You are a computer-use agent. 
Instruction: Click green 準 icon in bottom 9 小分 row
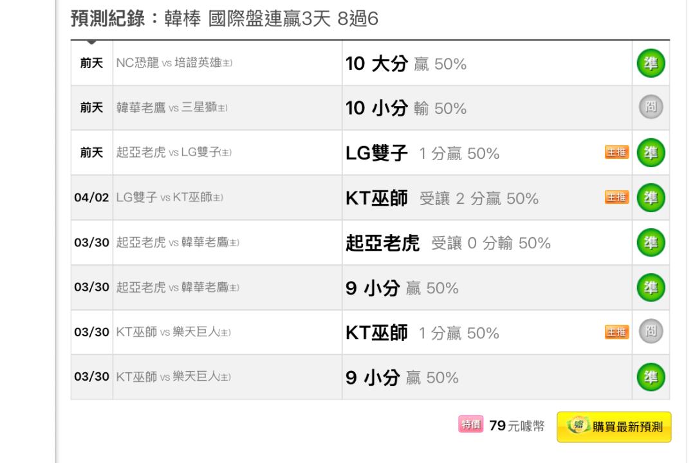pyautogui.click(x=651, y=377)
